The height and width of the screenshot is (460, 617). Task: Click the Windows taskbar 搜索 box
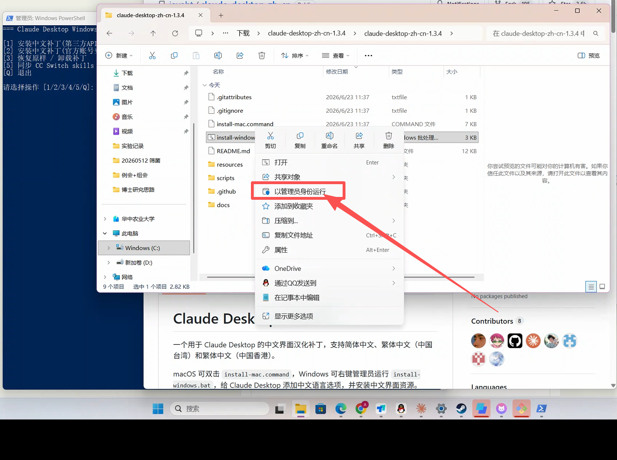coord(220,409)
